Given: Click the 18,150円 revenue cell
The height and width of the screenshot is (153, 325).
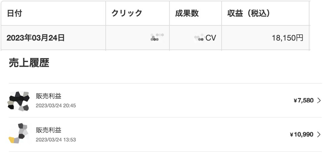Looking at the screenshot, I should coord(265,38).
